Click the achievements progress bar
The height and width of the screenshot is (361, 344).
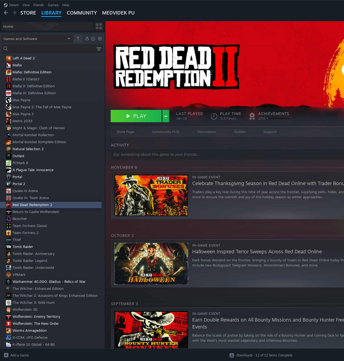pos(278,118)
